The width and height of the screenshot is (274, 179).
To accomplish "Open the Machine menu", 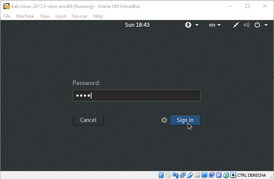I will [x=25, y=16].
